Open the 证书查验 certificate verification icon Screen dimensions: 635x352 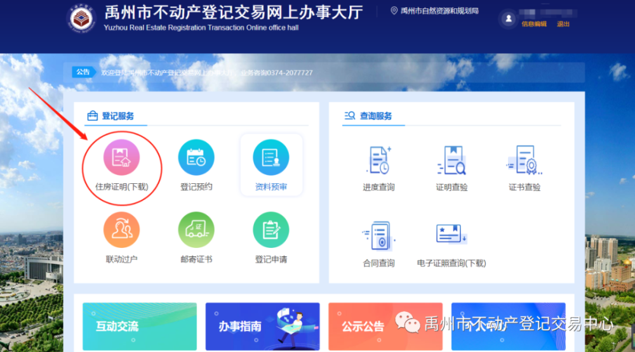coord(525,160)
